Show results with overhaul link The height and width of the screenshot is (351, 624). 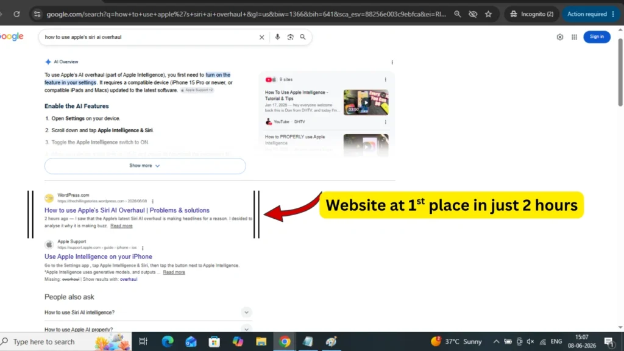click(x=129, y=279)
